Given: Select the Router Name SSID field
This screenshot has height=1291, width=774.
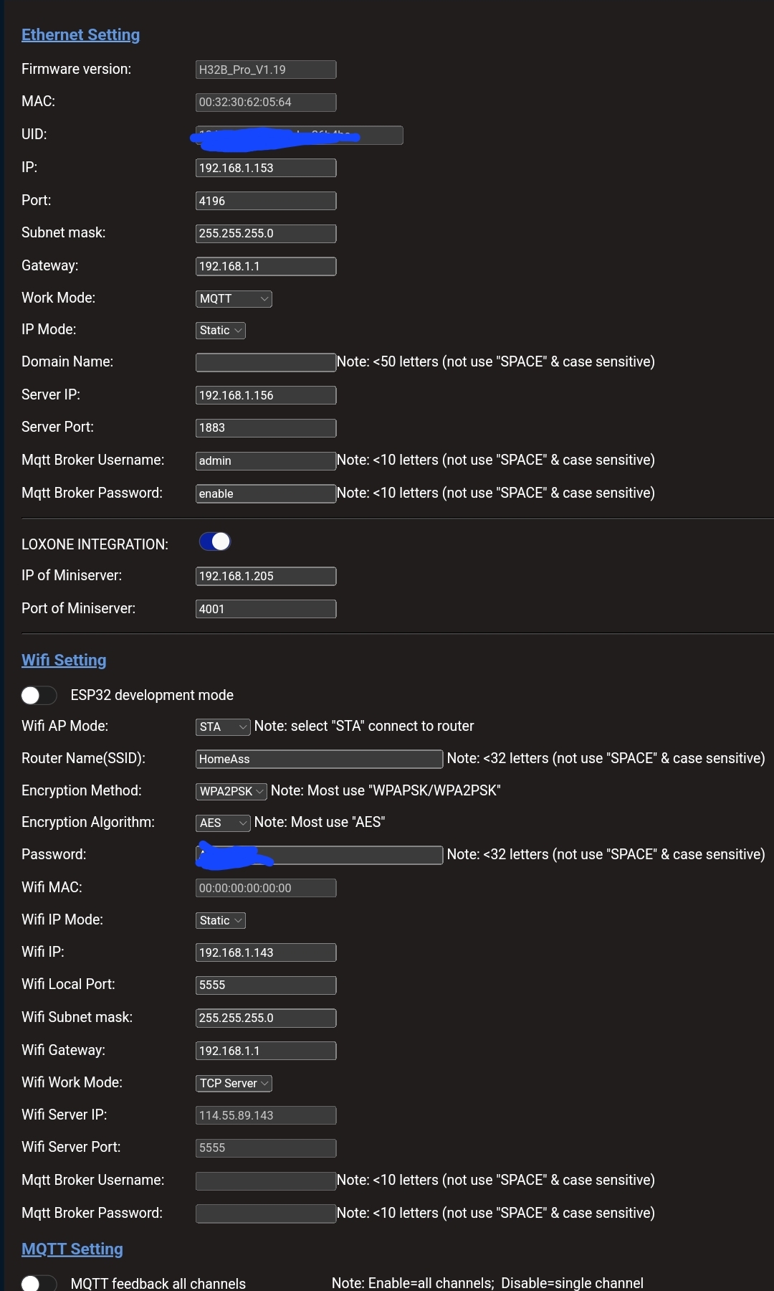Looking at the screenshot, I should [319, 759].
